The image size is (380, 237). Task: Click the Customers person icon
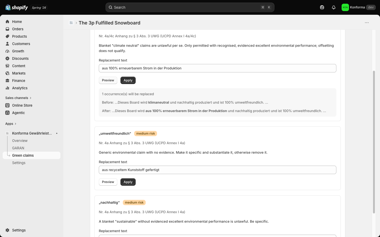pyautogui.click(x=7, y=44)
